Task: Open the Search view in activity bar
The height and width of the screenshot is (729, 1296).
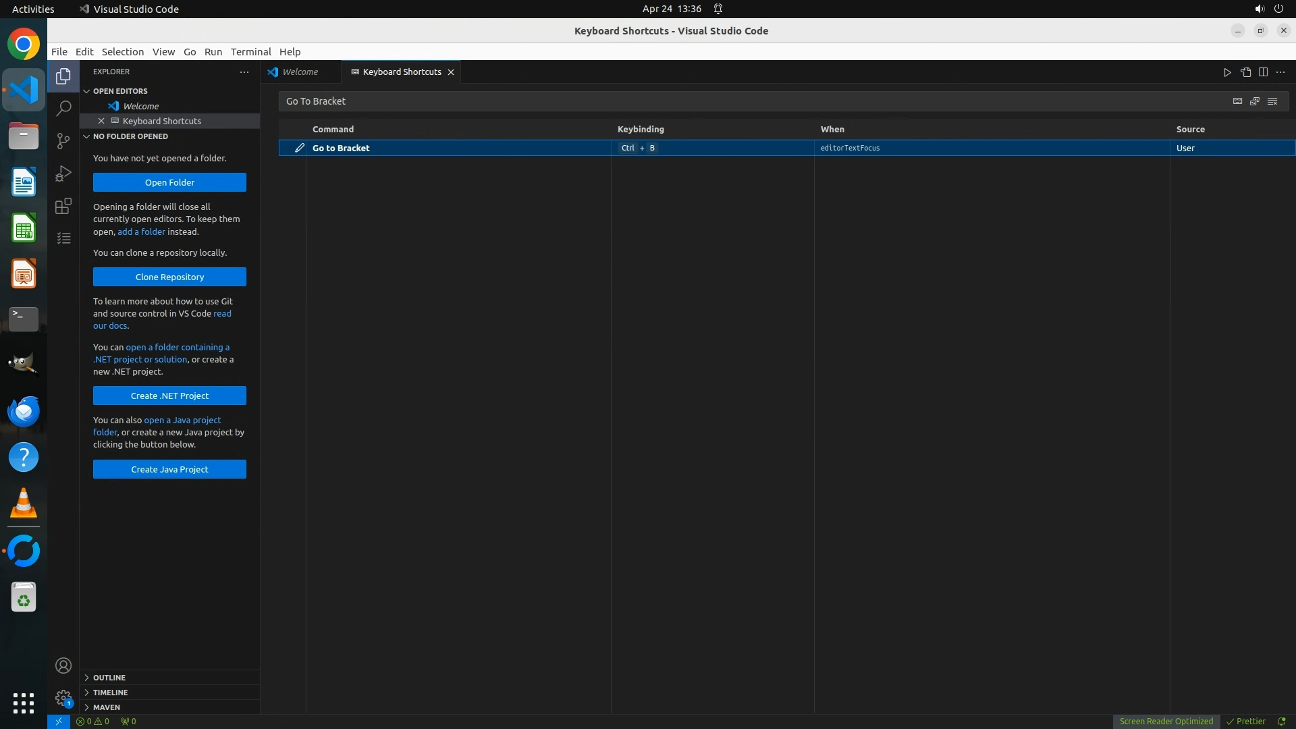Action: click(63, 108)
